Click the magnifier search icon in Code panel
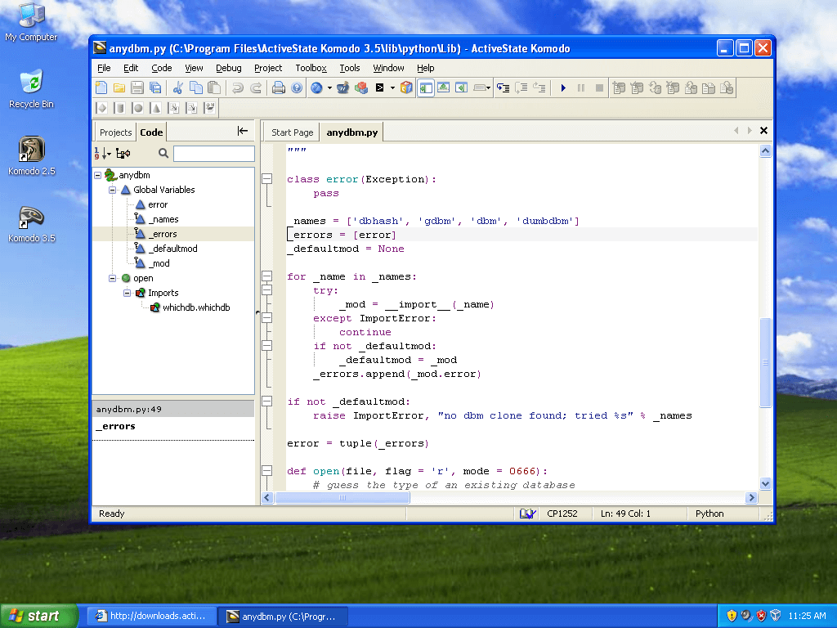Screen dimensions: 837x628 coord(163,153)
